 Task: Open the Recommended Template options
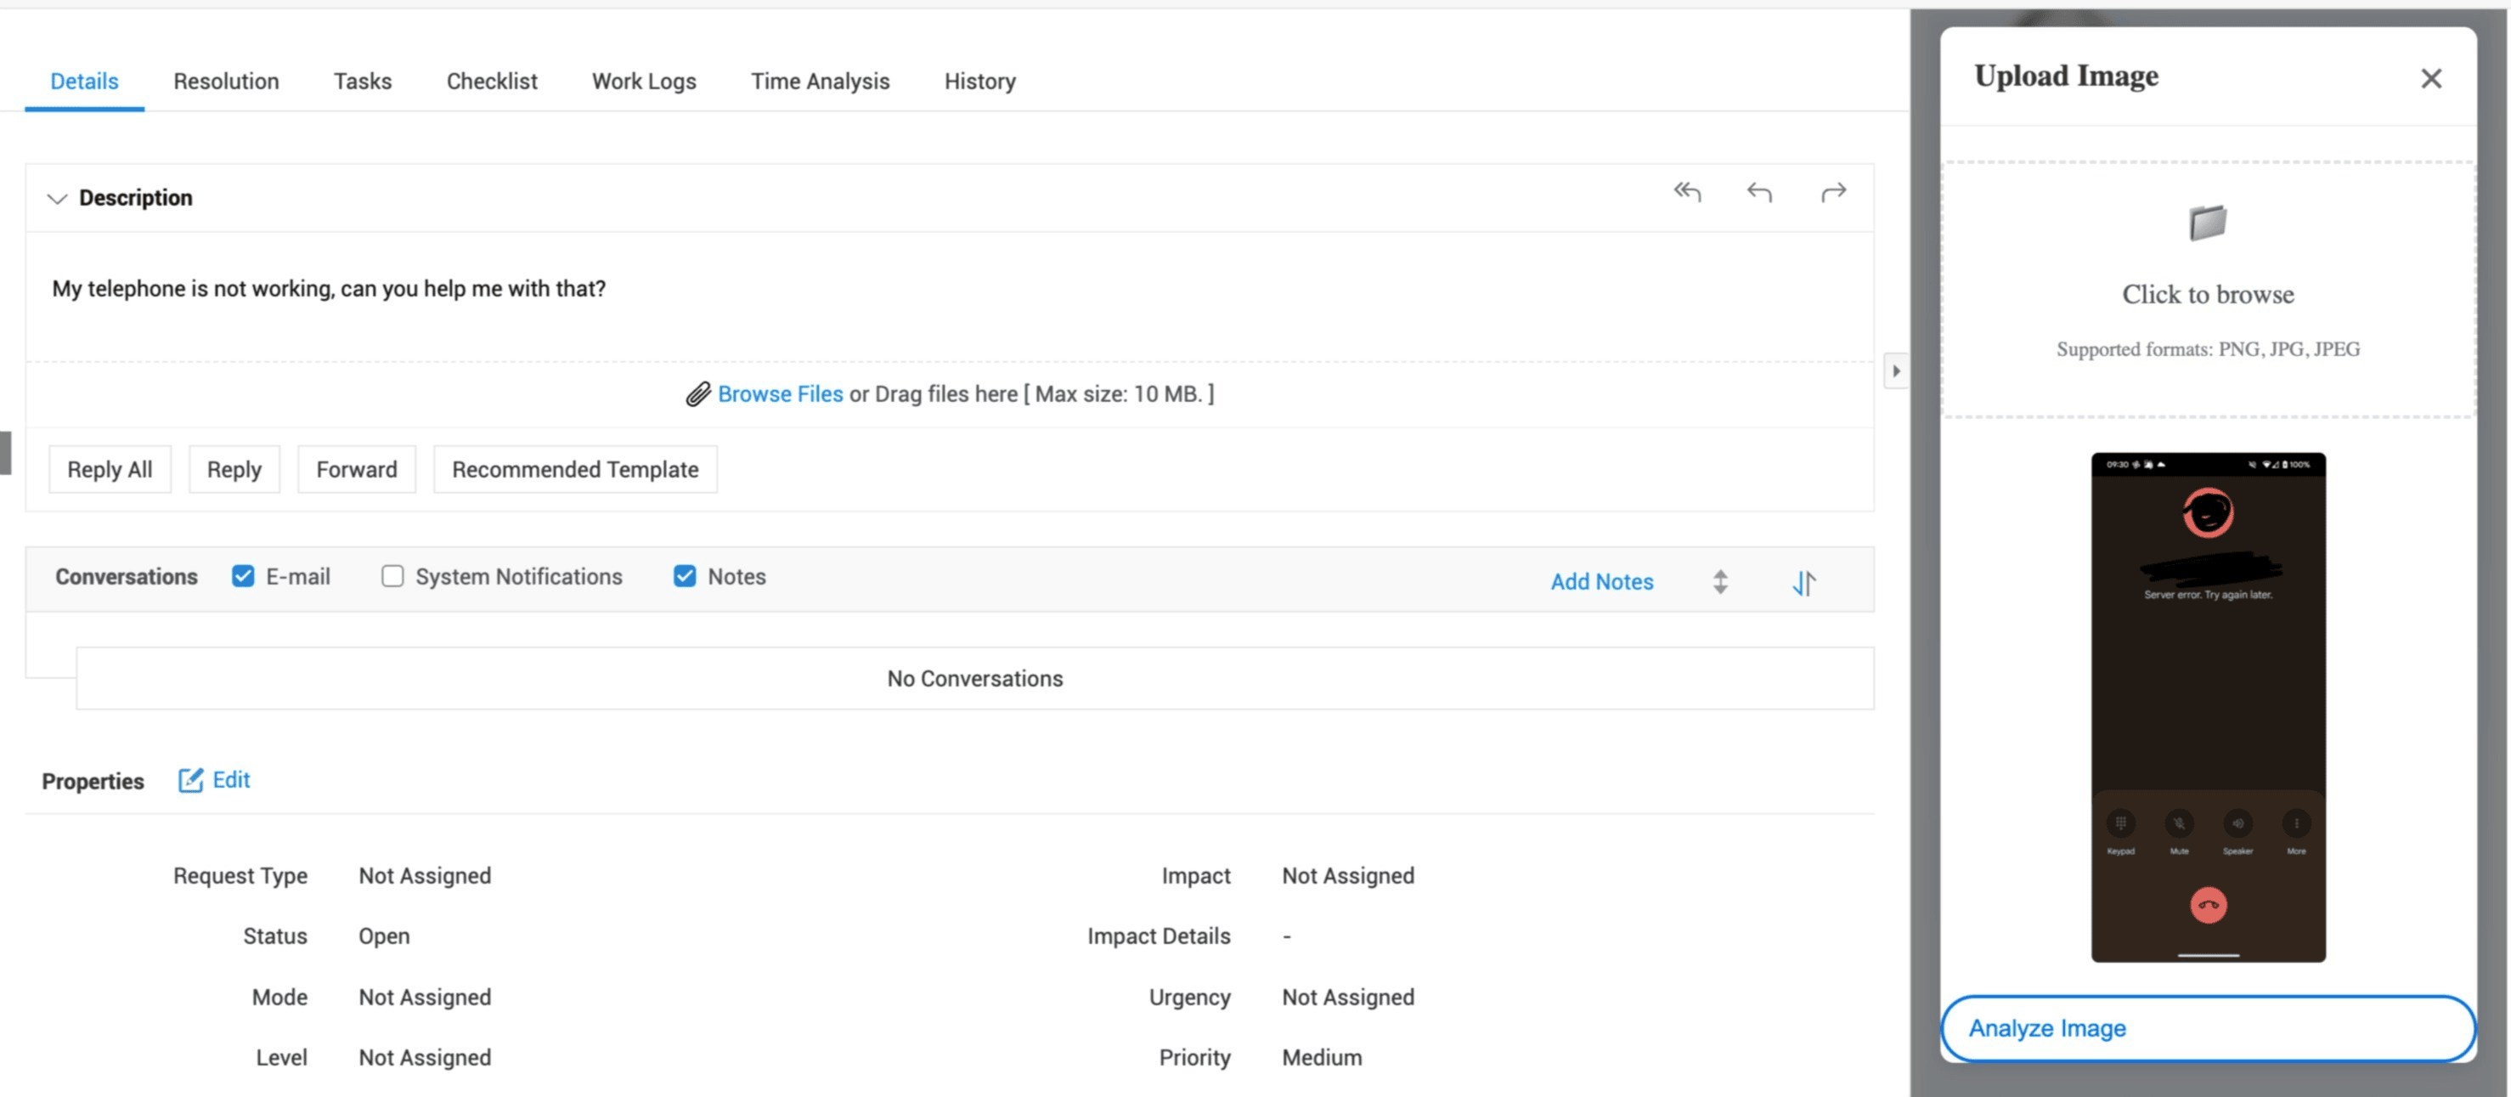[575, 469]
